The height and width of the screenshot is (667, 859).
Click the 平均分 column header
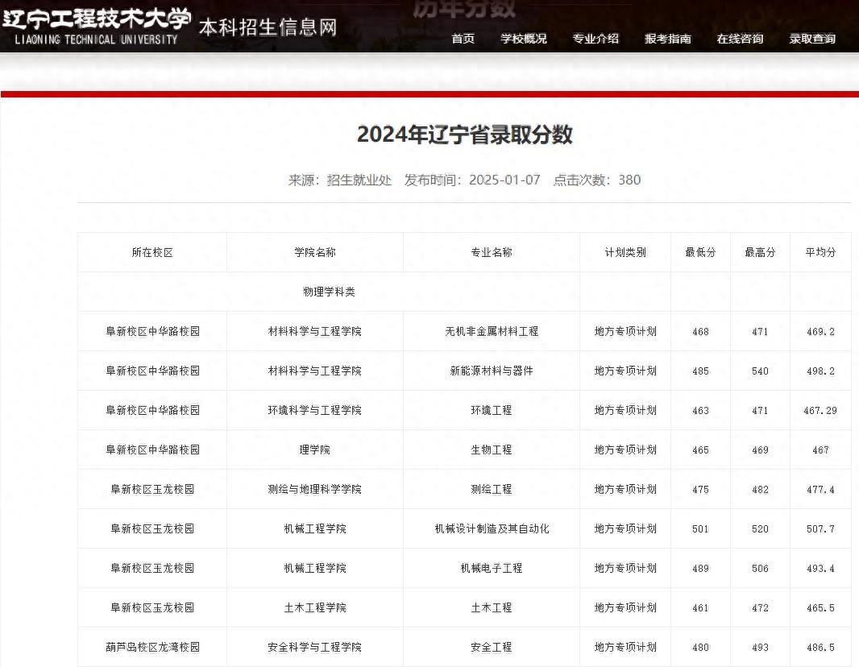coord(820,252)
